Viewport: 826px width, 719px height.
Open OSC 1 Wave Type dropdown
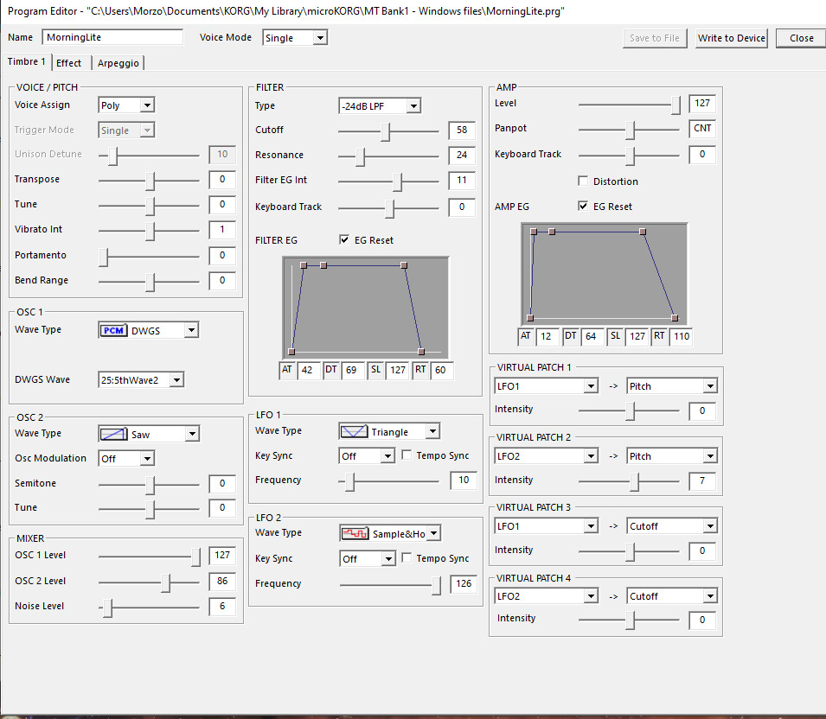pos(191,331)
